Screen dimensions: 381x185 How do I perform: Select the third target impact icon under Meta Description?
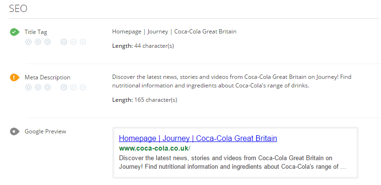47,87
